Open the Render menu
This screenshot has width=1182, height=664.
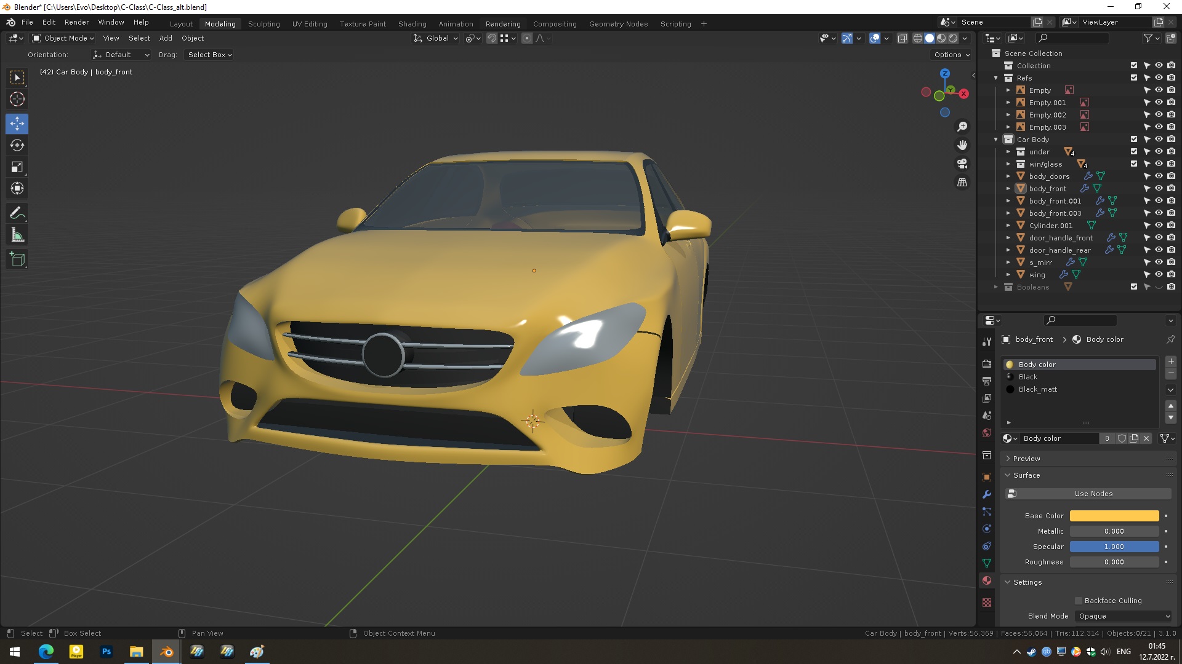[x=76, y=22]
